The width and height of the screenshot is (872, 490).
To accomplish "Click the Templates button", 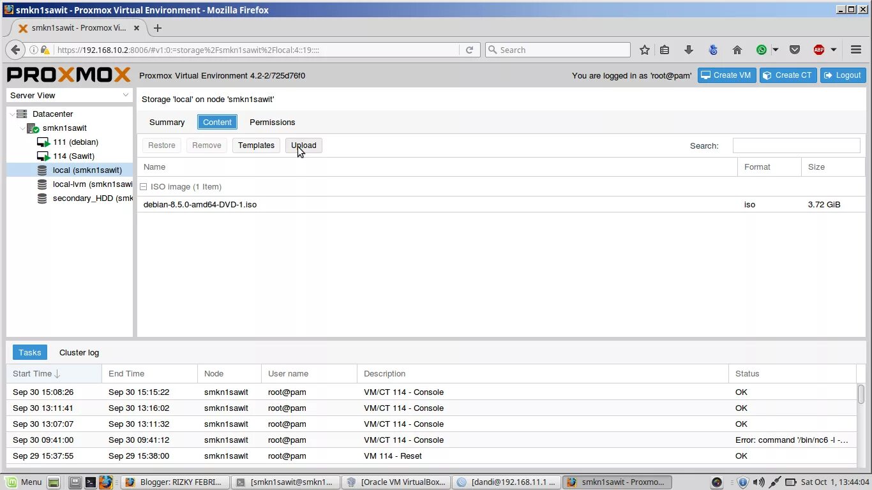I will coord(256,145).
